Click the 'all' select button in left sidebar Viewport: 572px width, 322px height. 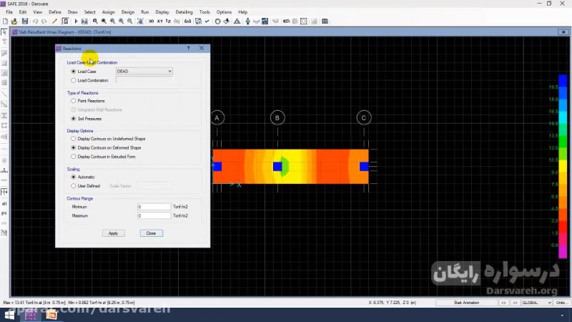(4, 204)
